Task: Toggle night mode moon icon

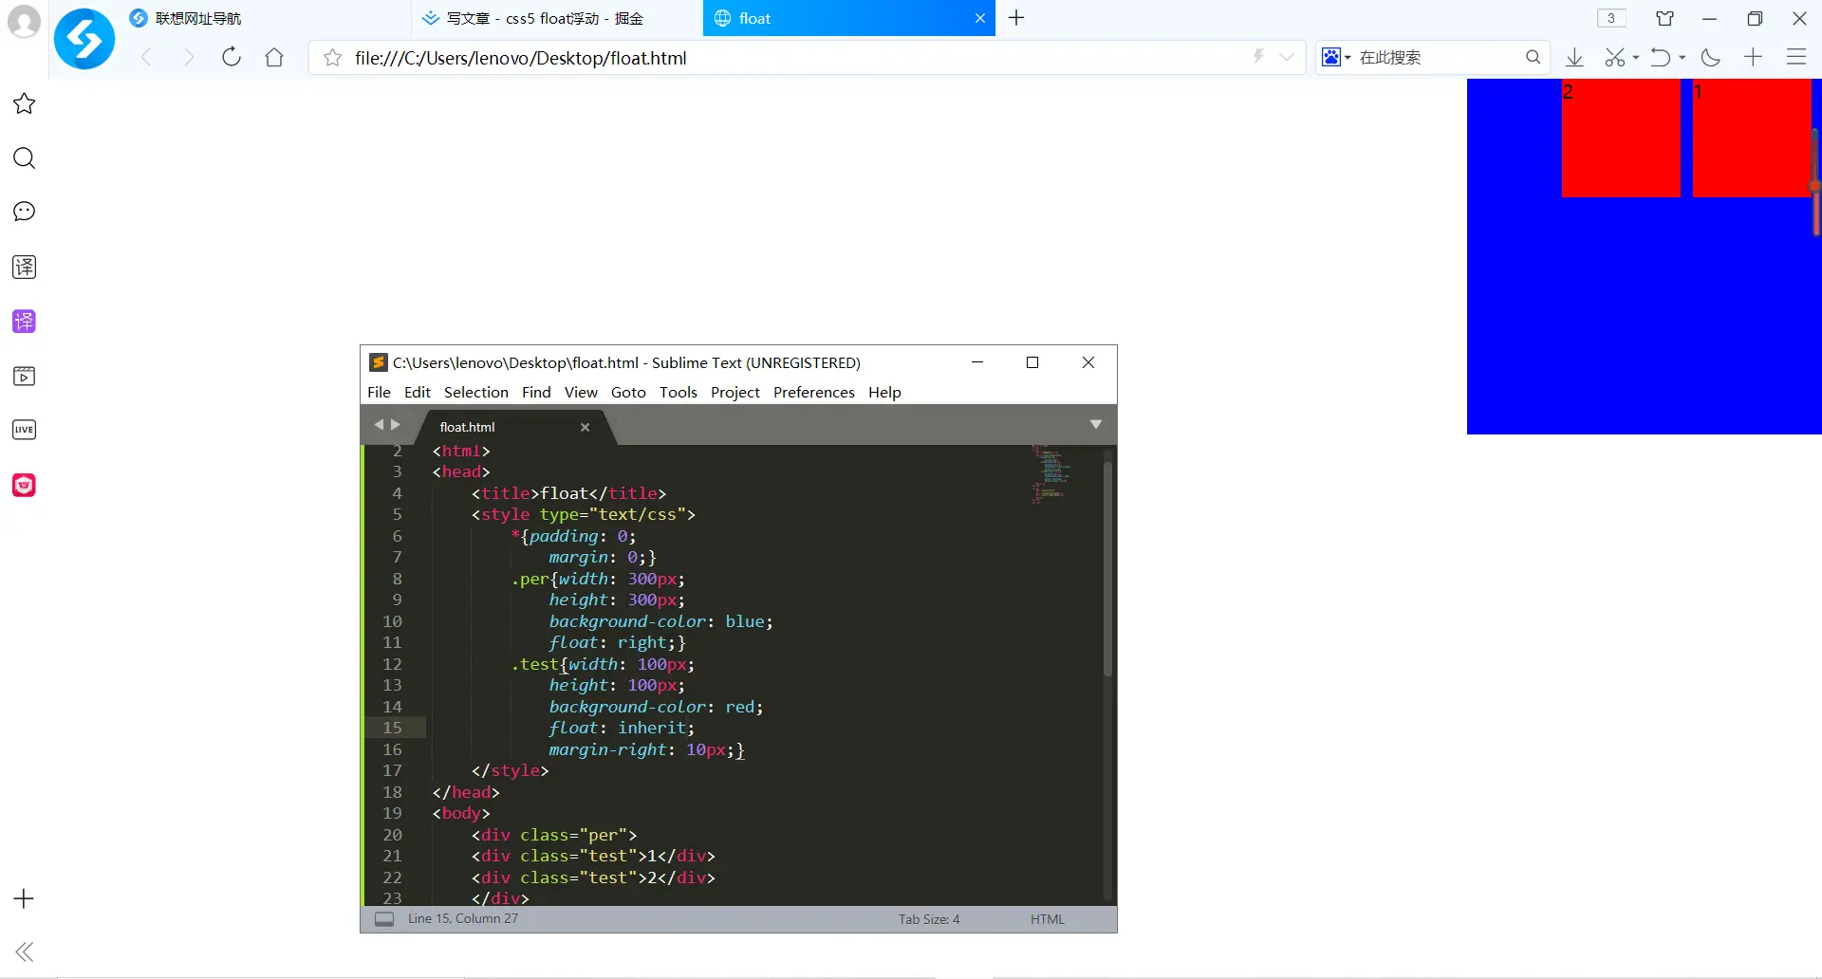Action: click(x=1711, y=58)
